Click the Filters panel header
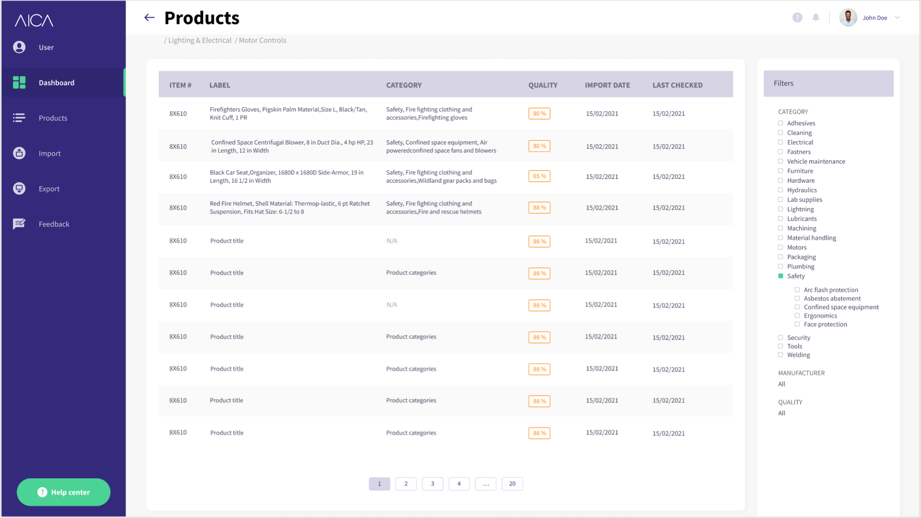The height and width of the screenshot is (518, 921). (x=828, y=83)
